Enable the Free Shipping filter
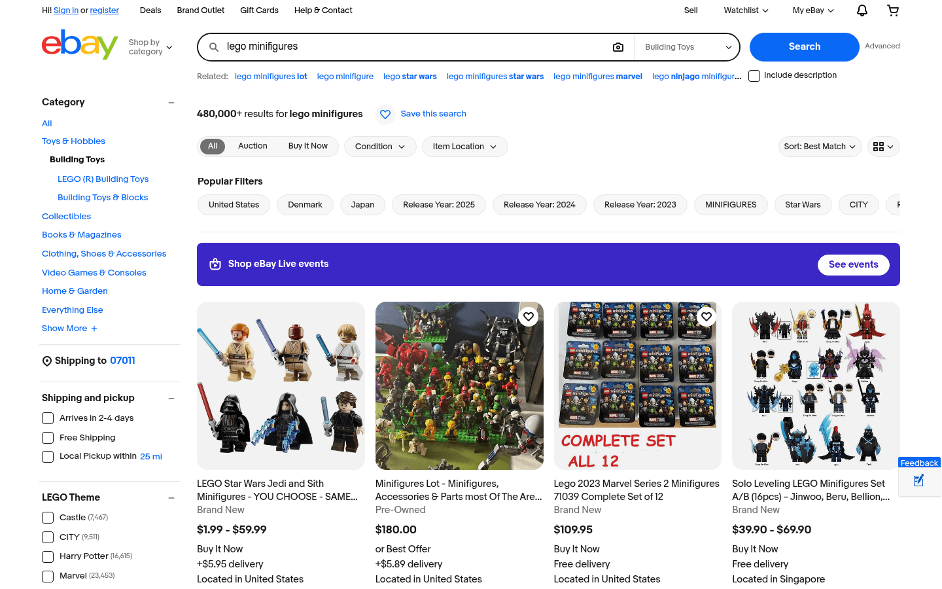This screenshot has width=942, height=589. pos(48,438)
